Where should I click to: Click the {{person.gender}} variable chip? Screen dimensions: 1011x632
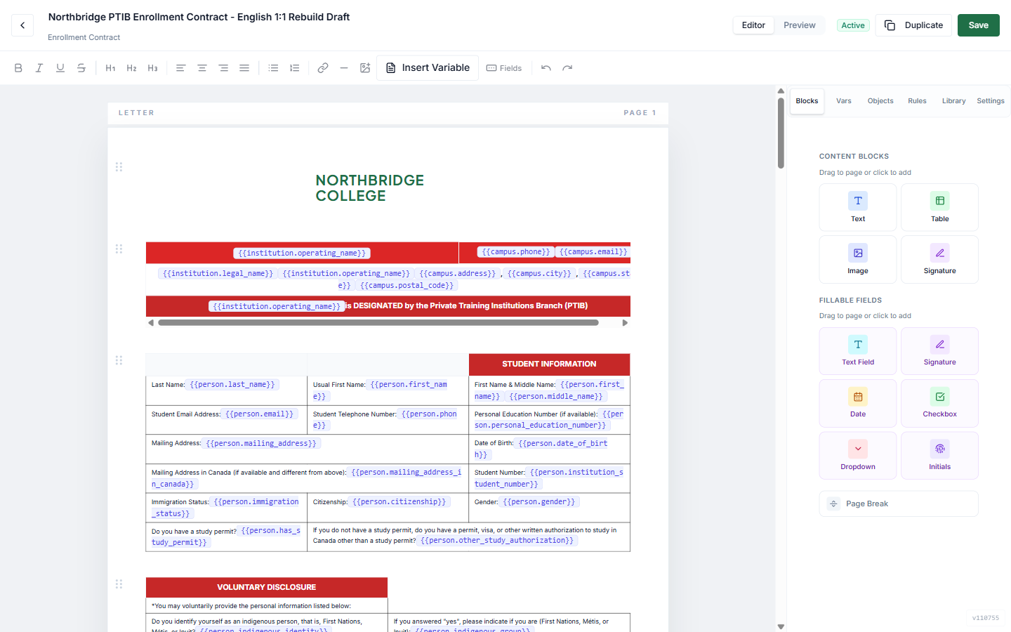tap(538, 502)
